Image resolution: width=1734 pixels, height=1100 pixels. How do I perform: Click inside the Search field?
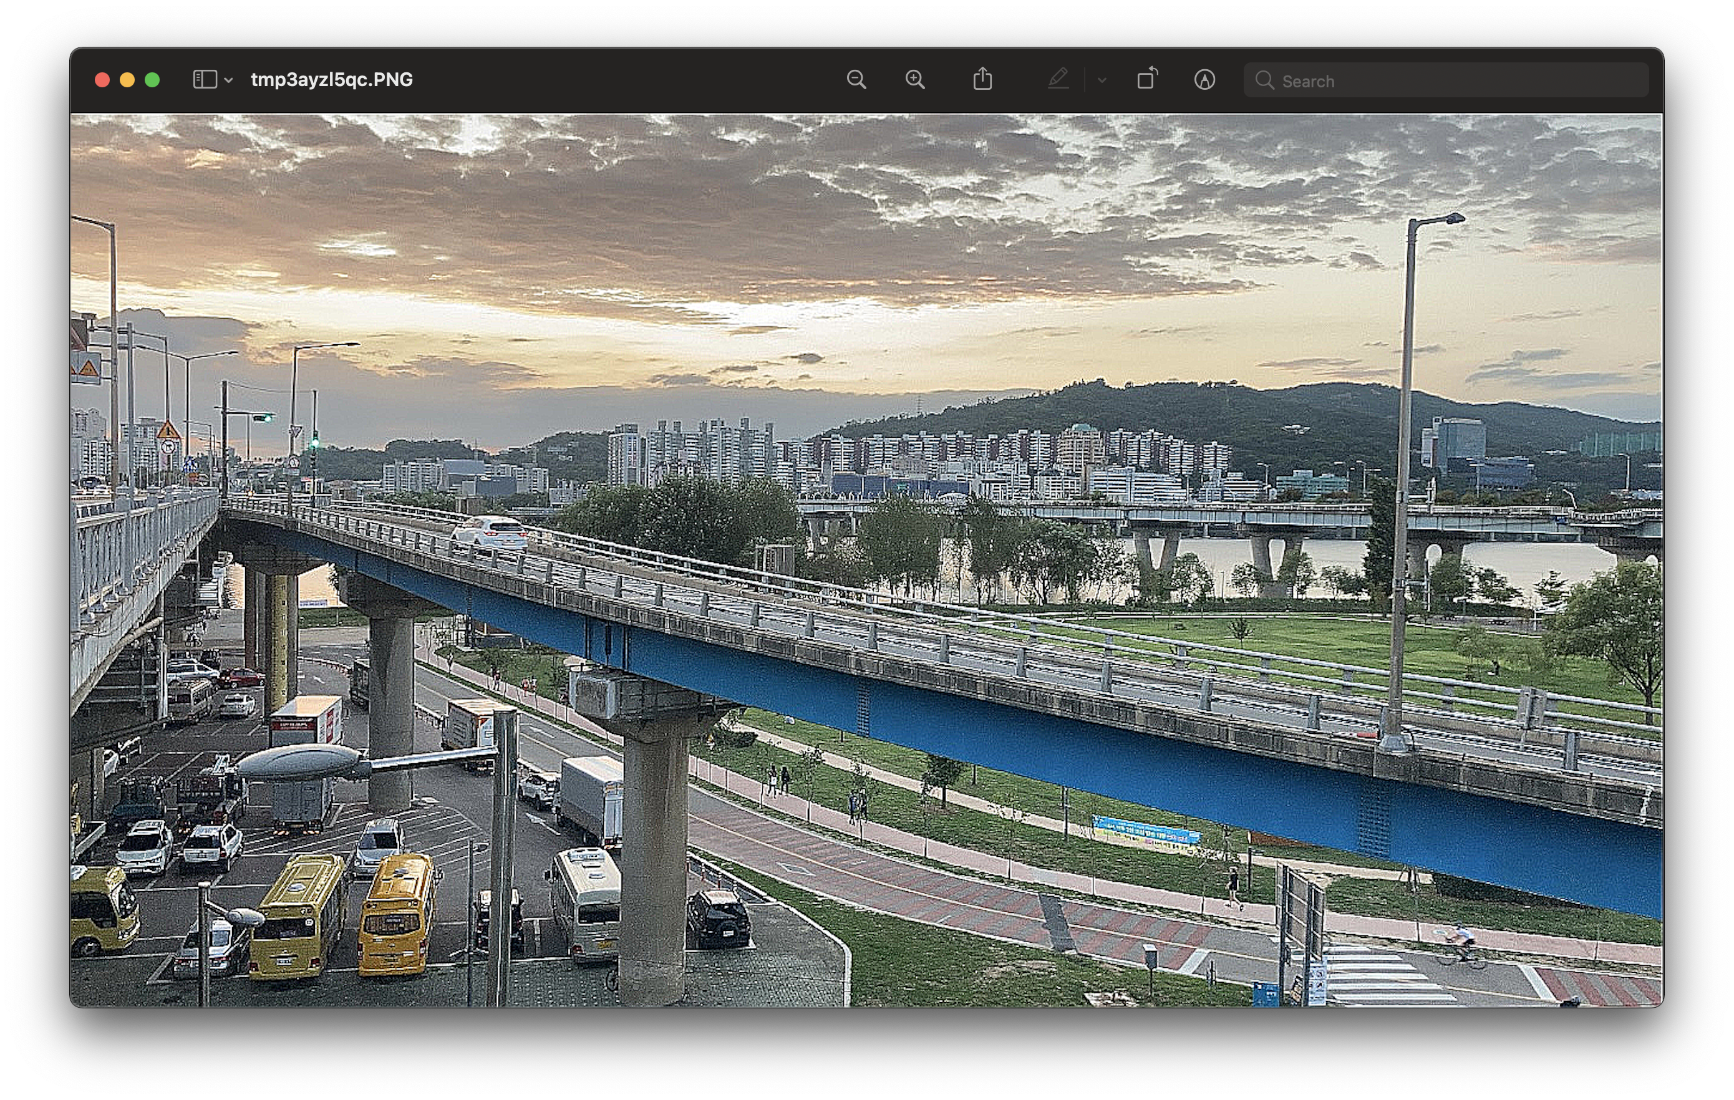pos(1446,80)
